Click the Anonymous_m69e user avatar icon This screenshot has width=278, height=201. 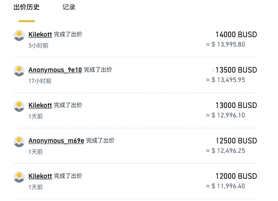19,141
